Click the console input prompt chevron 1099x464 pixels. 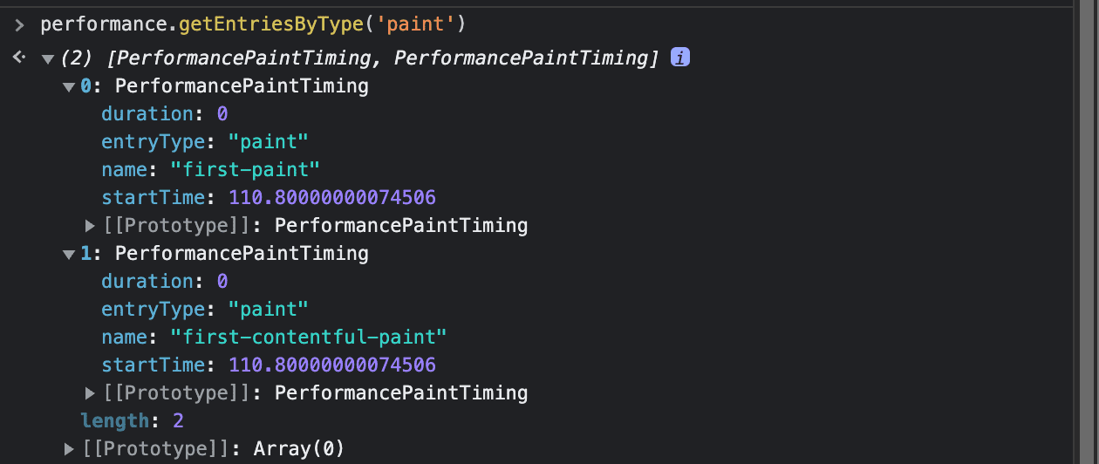19,24
